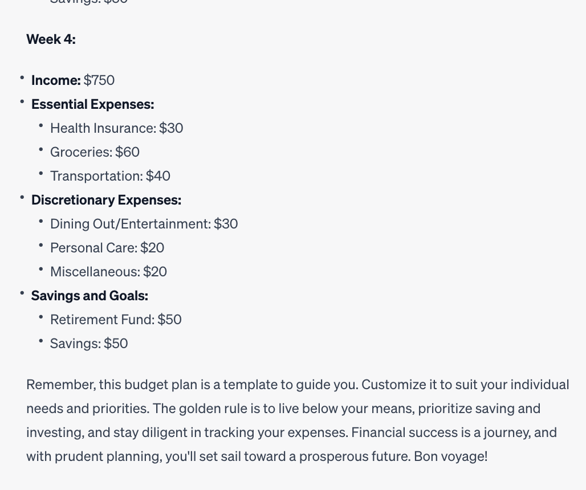Select Dining Out/Entertainment: $30 item

(x=144, y=224)
